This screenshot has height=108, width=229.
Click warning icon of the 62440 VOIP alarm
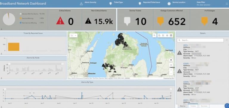pos(179,89)
